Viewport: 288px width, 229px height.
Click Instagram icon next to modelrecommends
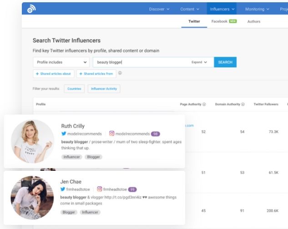pyautogui.click(x=111, y=134)
